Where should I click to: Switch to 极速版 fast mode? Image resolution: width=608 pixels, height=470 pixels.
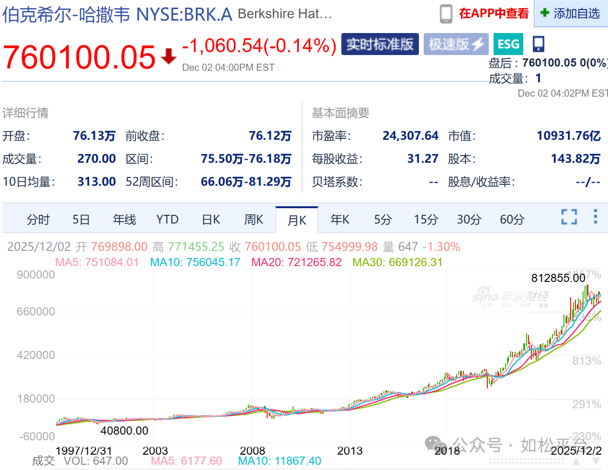click(x=456, y=45)
